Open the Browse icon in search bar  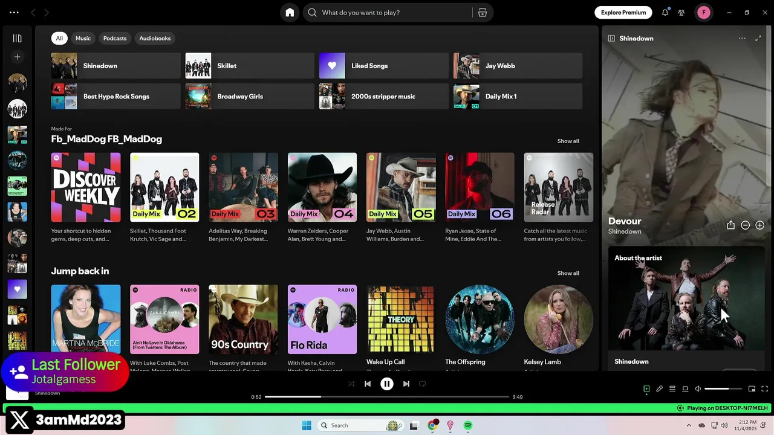coord(483,13)
